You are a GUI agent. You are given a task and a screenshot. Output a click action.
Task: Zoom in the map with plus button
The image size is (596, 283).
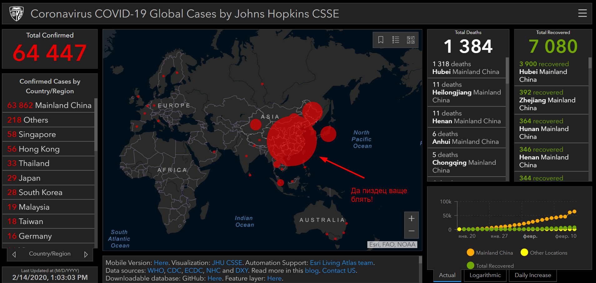[411, 218]
